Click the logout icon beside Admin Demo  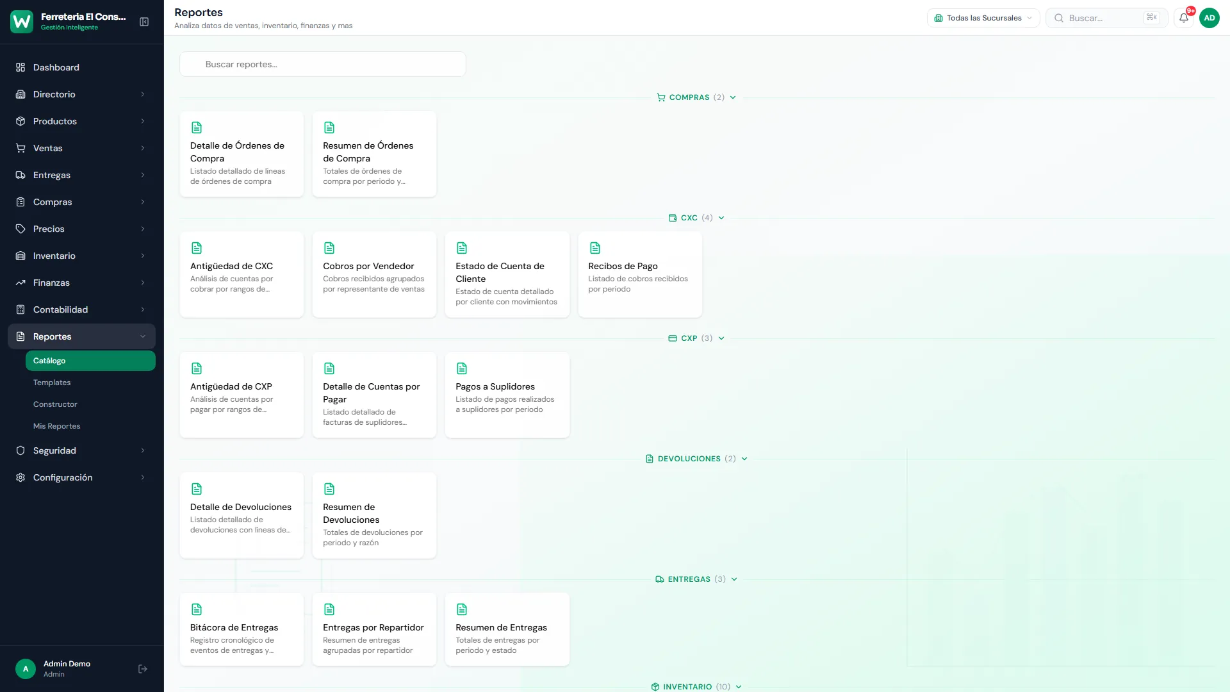tap(143, 669)
